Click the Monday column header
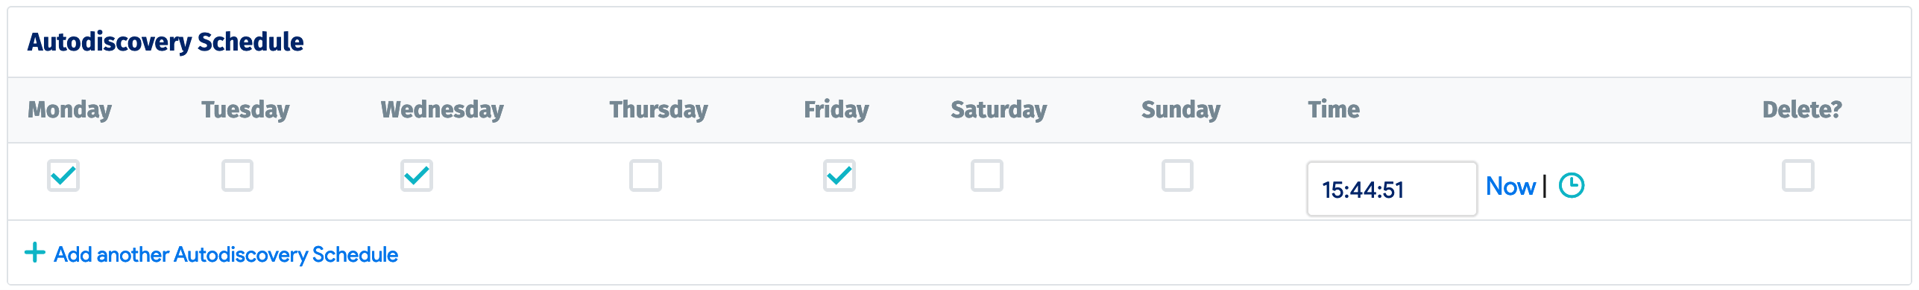Screen dimensions: 1919x290 click(x=70, y=109)
